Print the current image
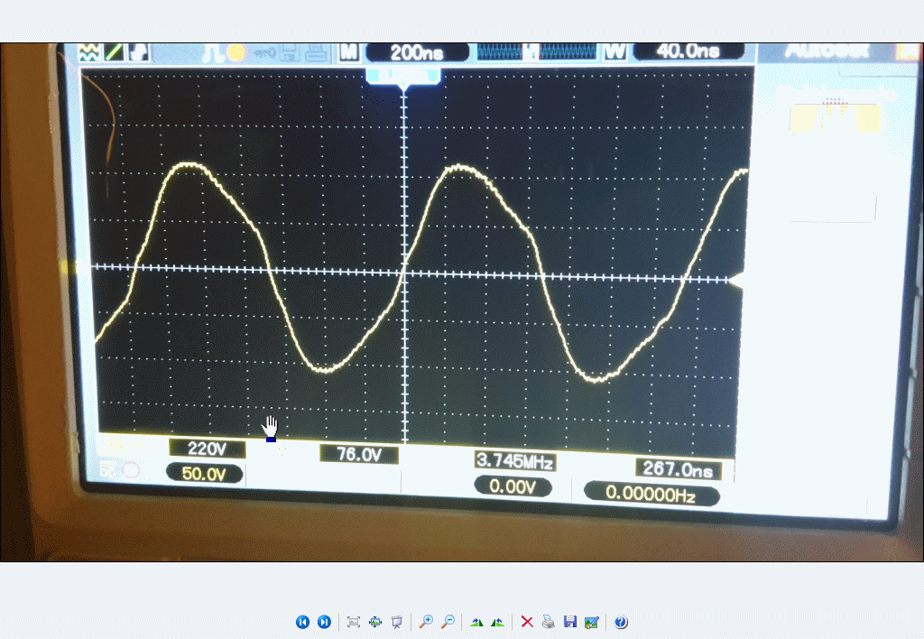 coord(548,622)
